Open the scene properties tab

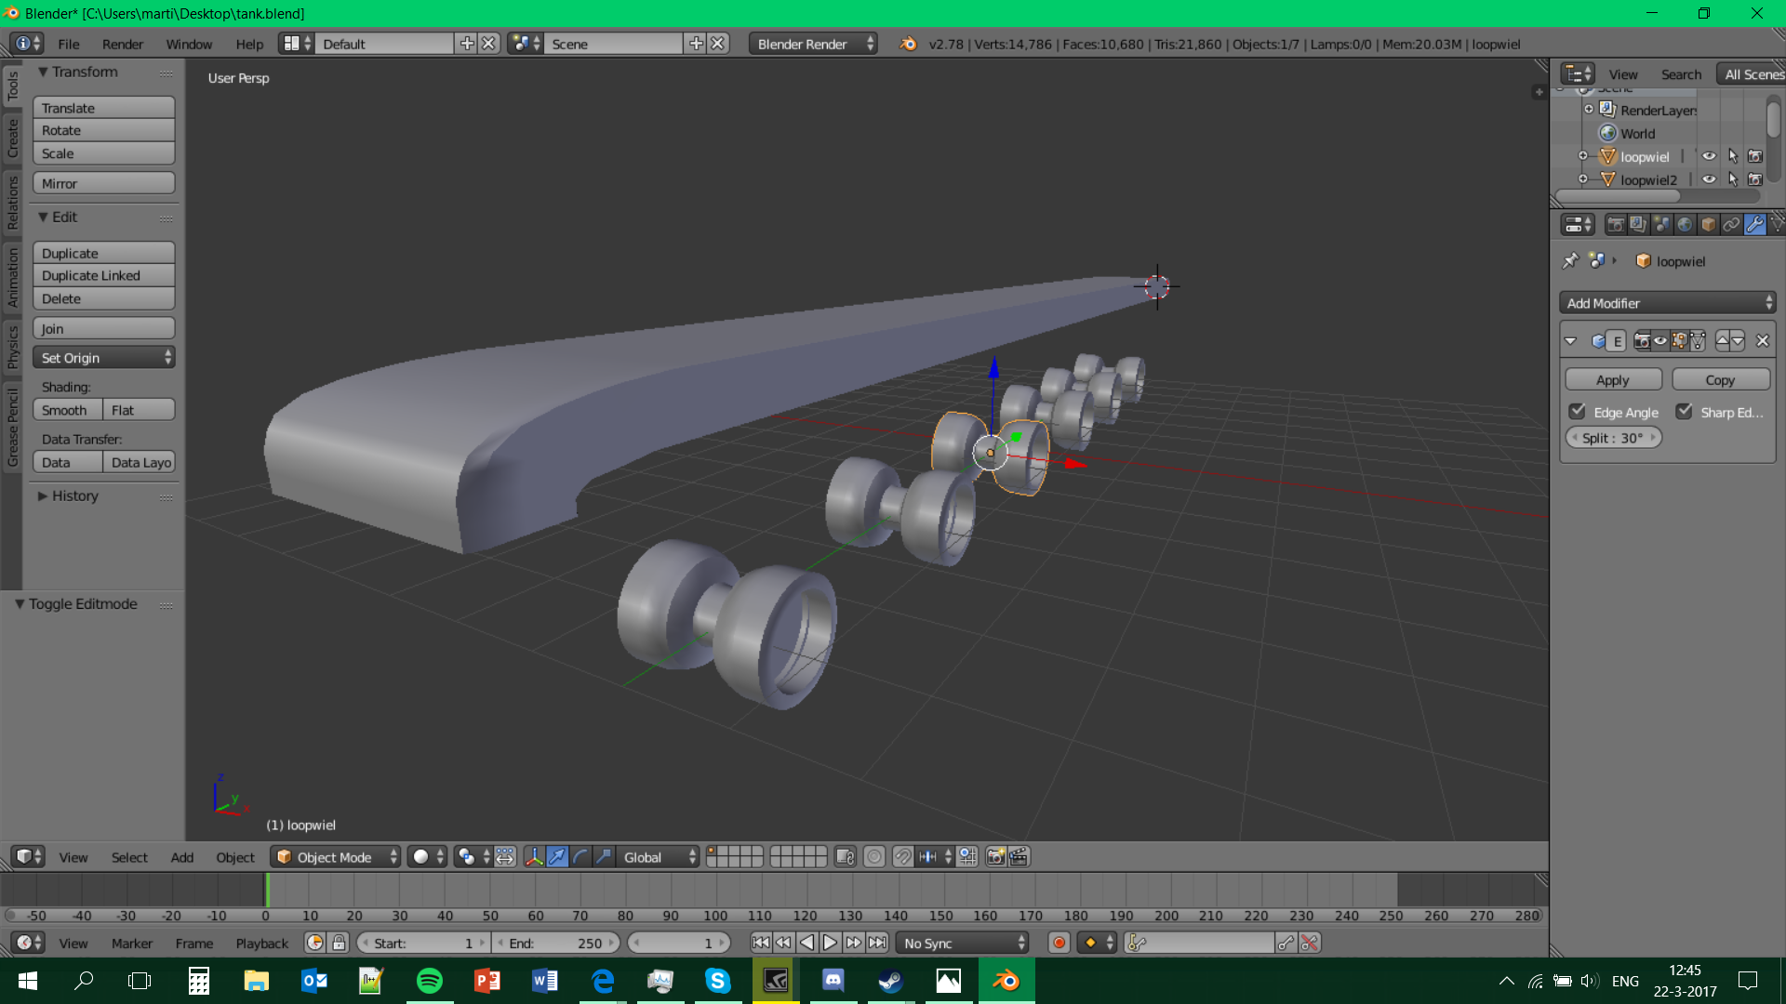(1661, 224)
